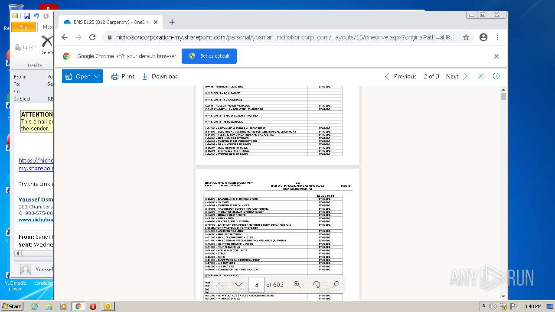Open Opera from taskbar
Image resolution: width=555 pixels, height=312 pixels.
pos(93,306)
